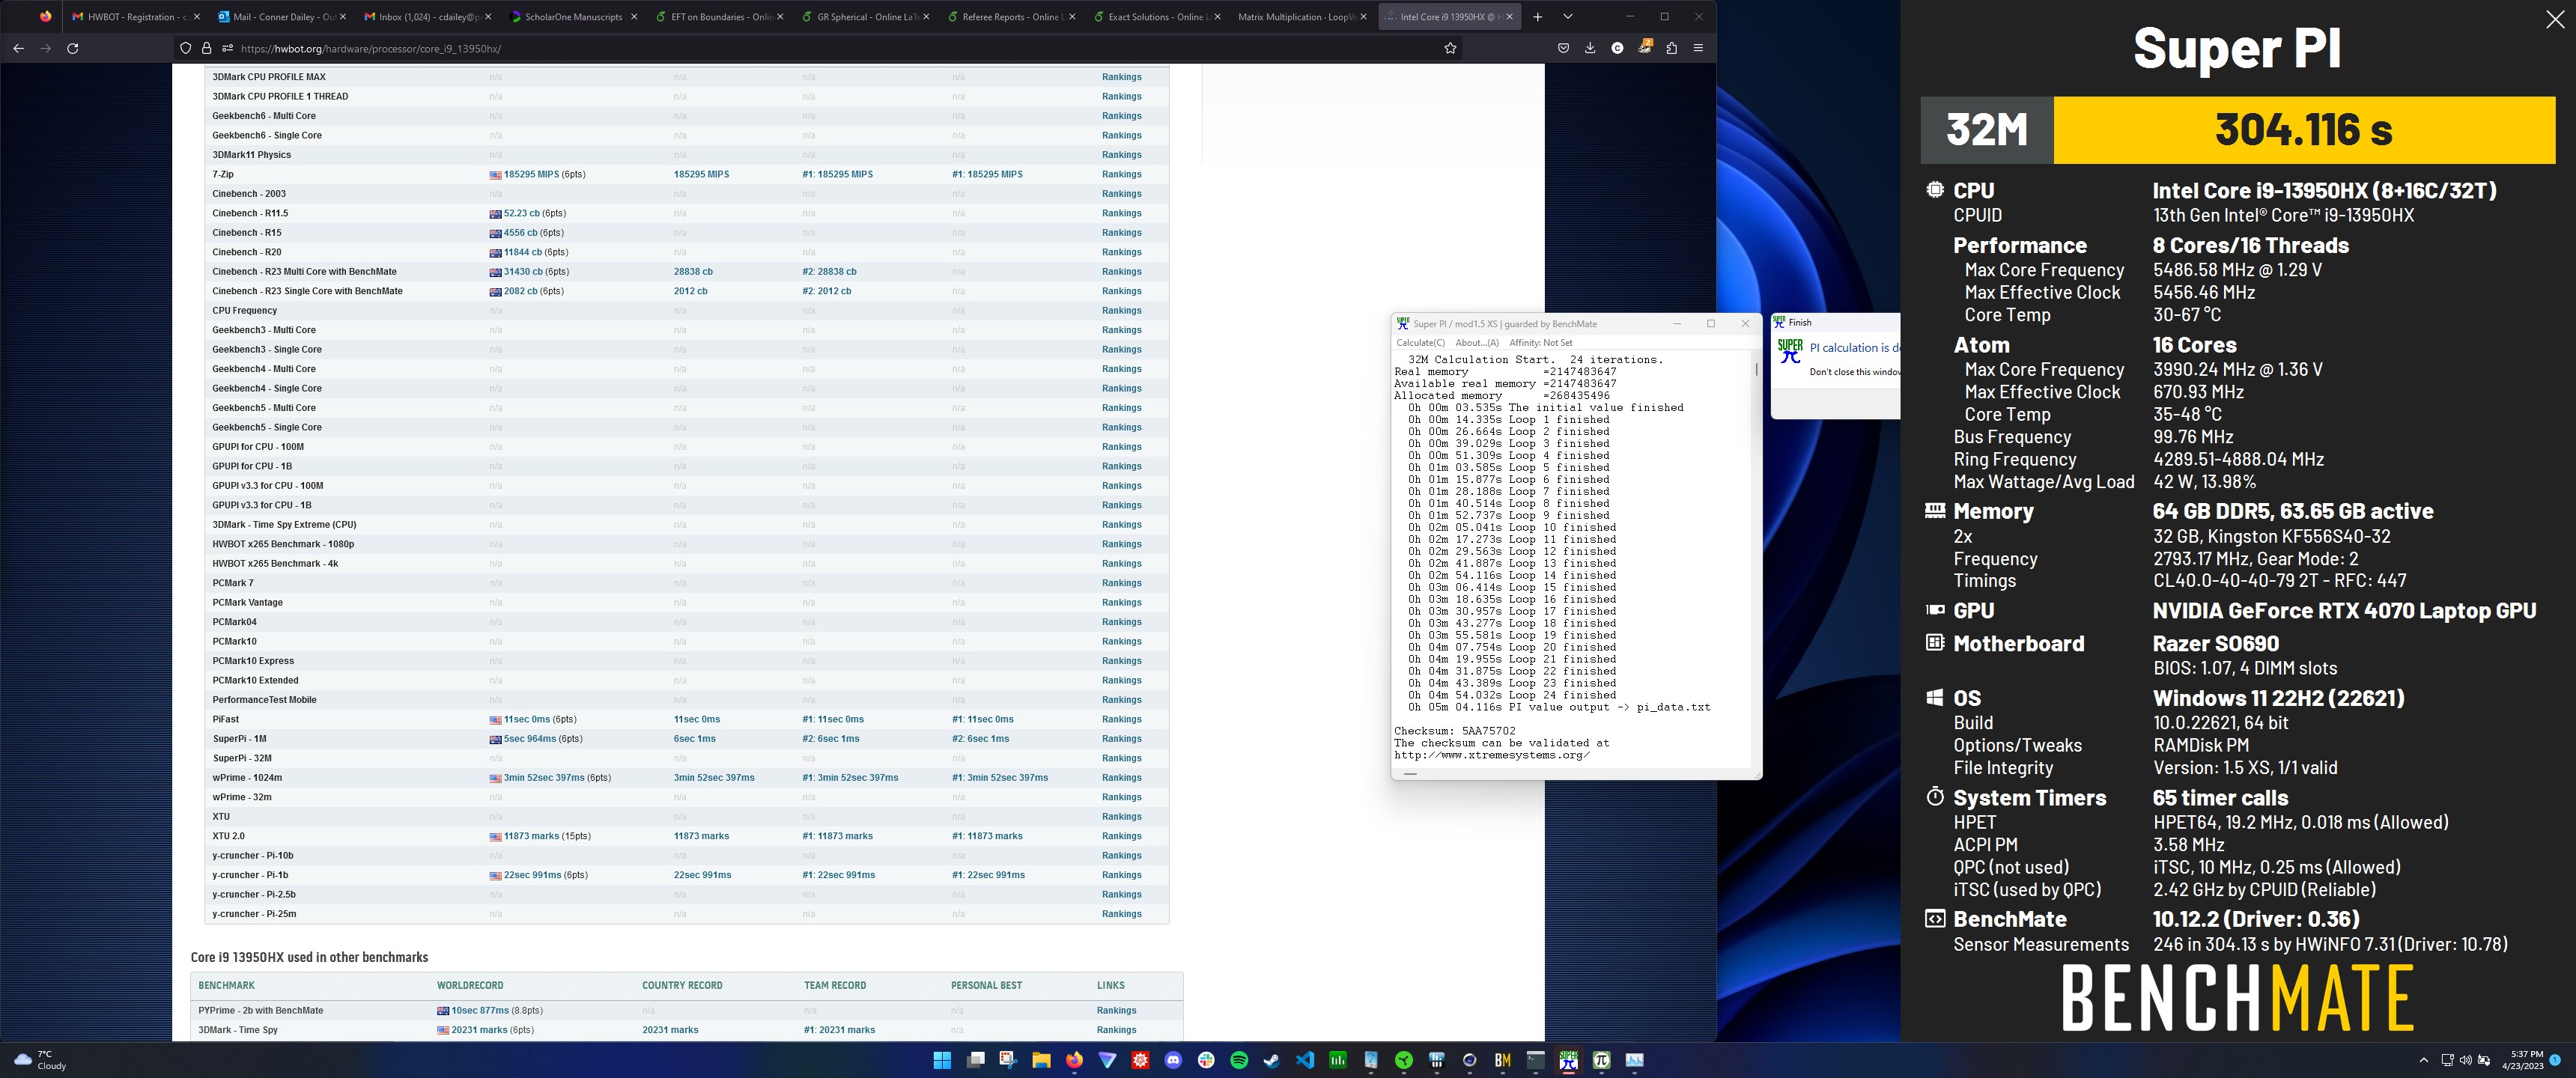Open Steam from taskbar
The image size is (2576, 1078).
click(x=1272, y=1060)
